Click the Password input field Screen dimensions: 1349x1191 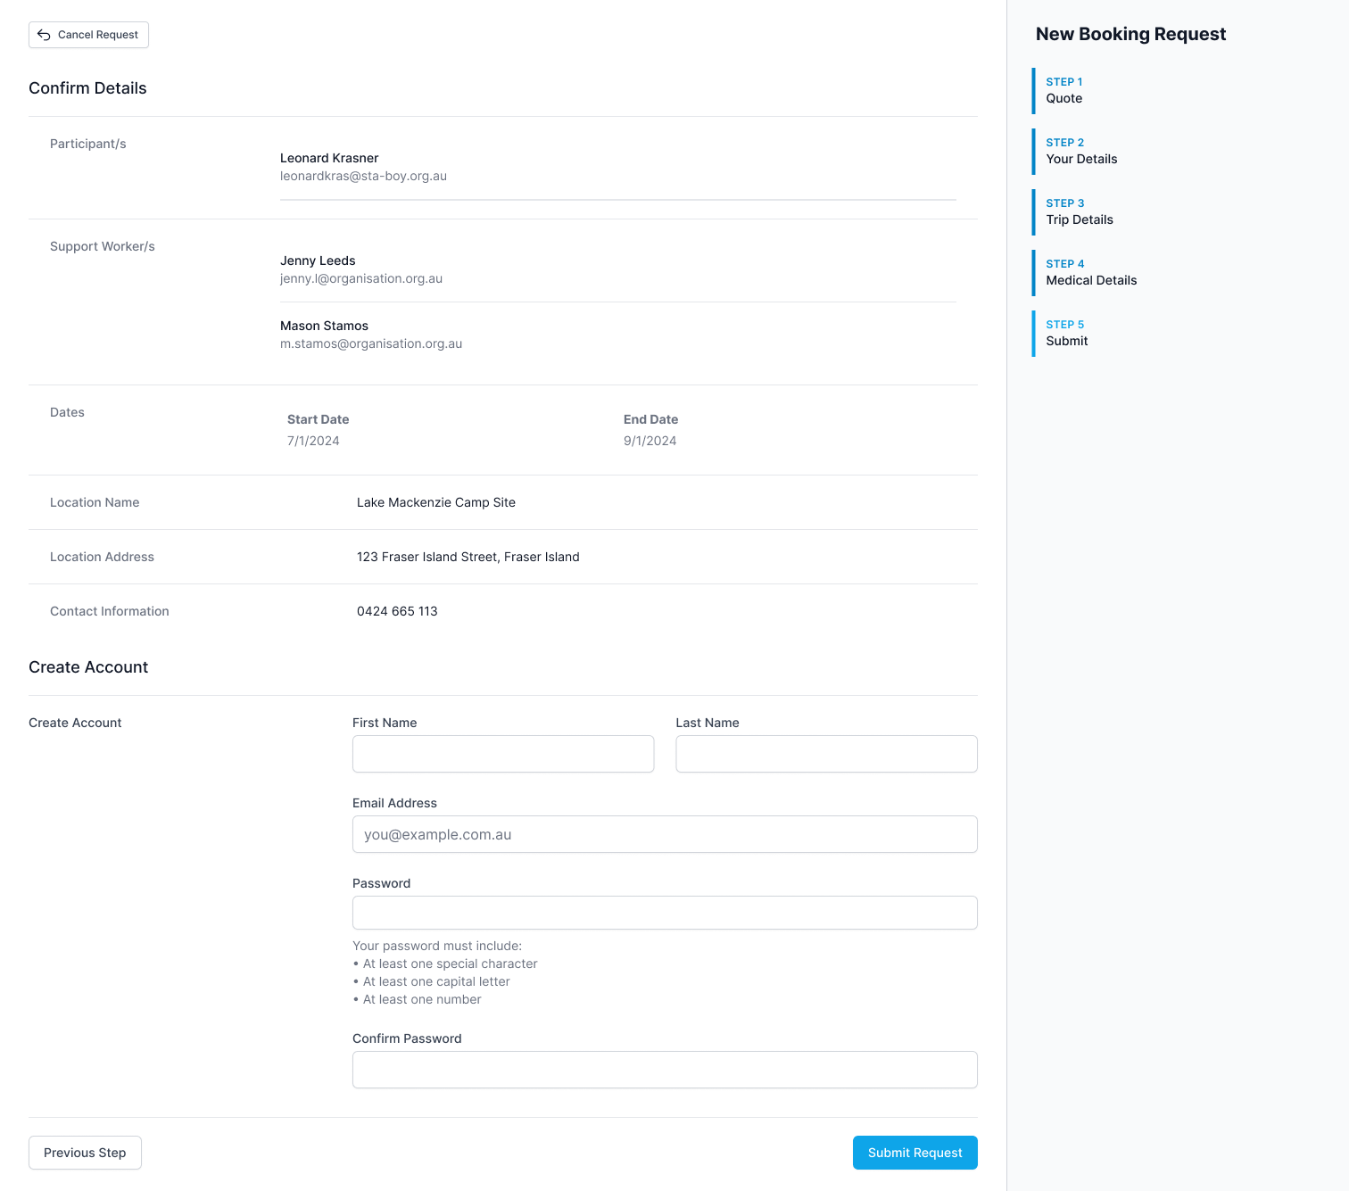[x=665, y=913]
